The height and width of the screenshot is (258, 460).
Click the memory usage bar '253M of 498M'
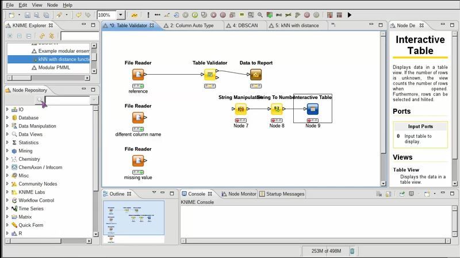(x=326, y=251)
